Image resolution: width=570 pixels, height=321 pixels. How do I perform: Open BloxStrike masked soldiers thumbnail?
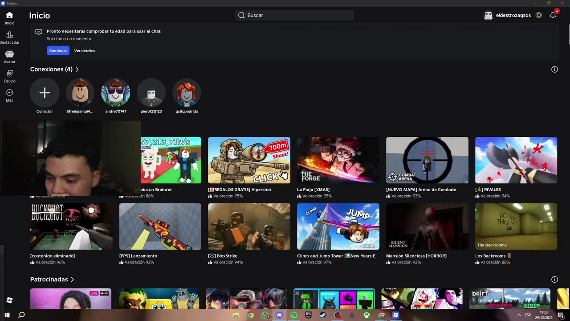tap(249, 226)
